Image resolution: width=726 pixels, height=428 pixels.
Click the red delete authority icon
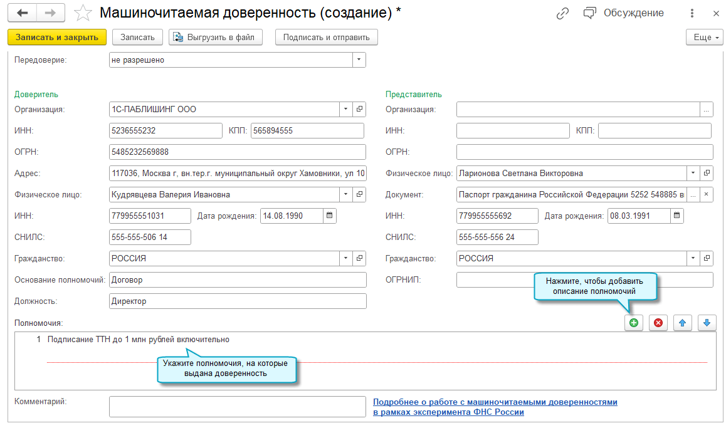click(x=658, y=323)
